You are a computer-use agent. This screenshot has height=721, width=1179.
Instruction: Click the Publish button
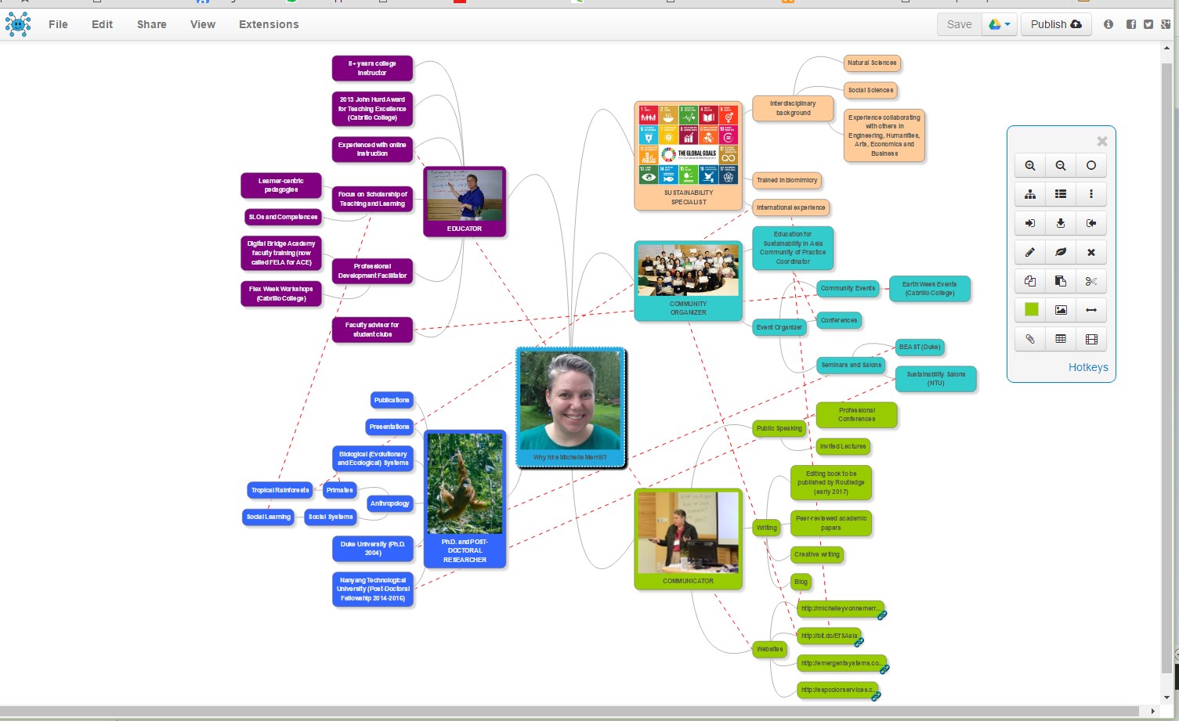click(1056, 24)
